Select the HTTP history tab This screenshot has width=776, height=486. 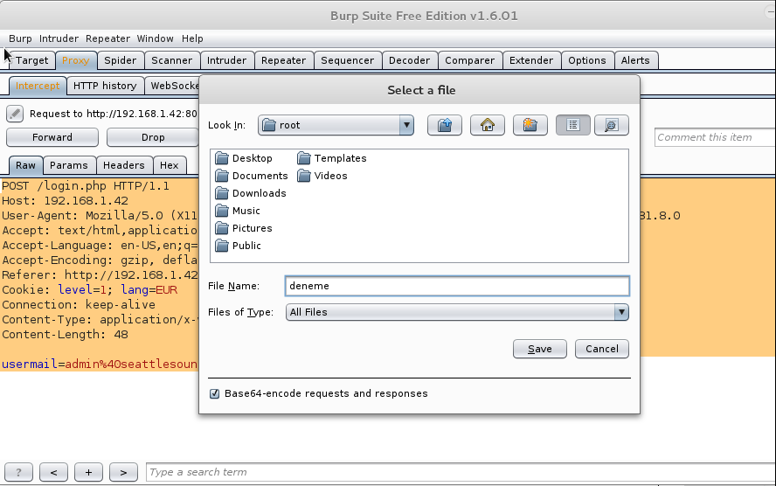click(x=105, y=86)
